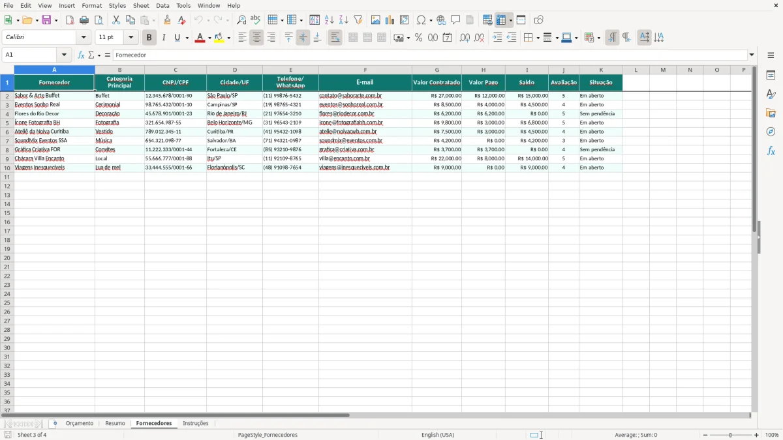Format as percent
The image size is (783, 440).
click(x=418, y=38)
